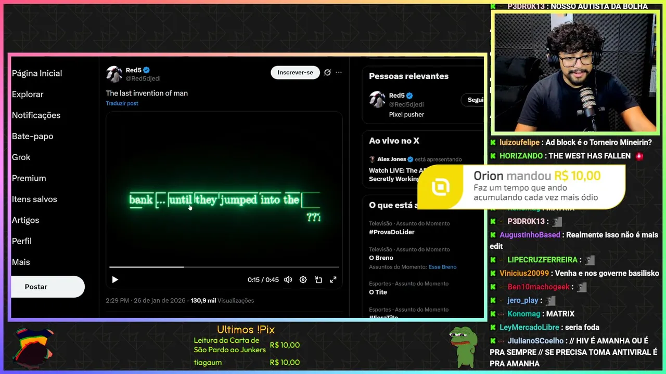This screenshot has width=666, height=374.
Task: Expand video to fullscreen
Action: [x=334, y=279]
